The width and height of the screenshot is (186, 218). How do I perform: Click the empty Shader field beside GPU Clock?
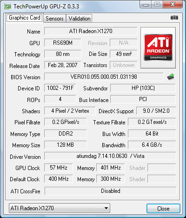(x=162, y=168)
